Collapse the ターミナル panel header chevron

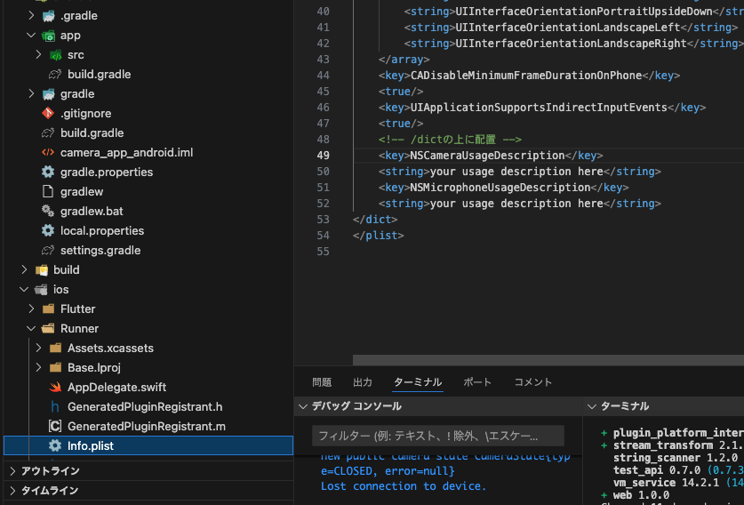click(x=592, y=406)
